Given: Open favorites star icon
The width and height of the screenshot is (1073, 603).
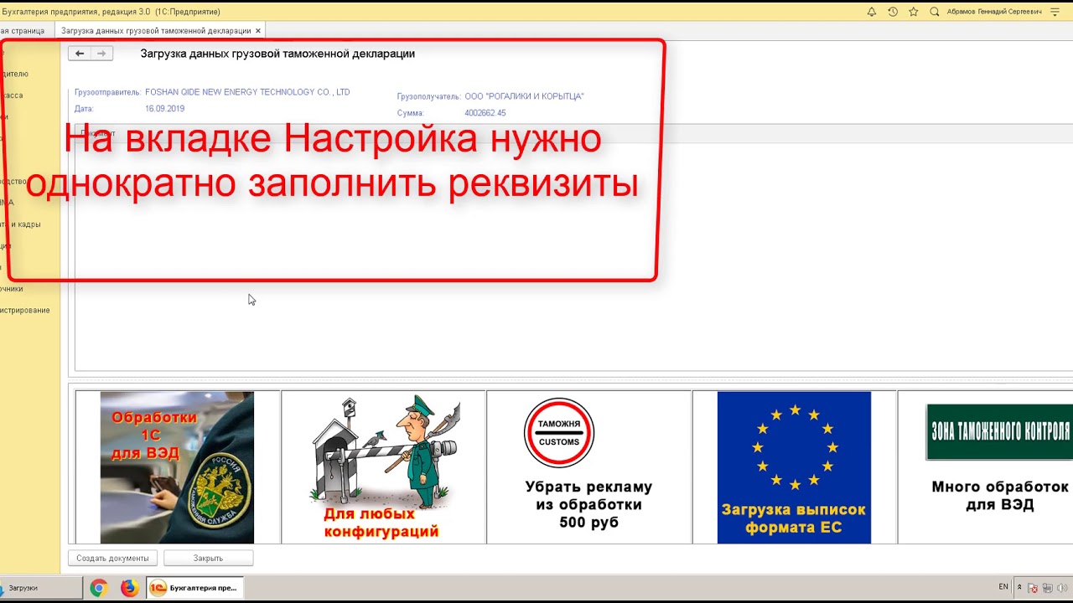Looking at the screenshot, I should 914,12.
